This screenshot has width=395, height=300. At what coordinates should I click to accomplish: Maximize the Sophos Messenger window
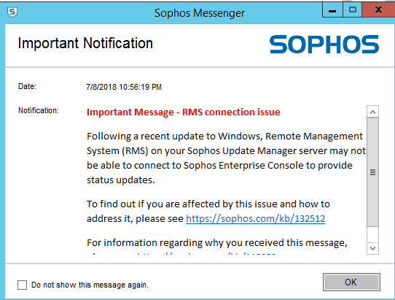click(x=353, y=10)
